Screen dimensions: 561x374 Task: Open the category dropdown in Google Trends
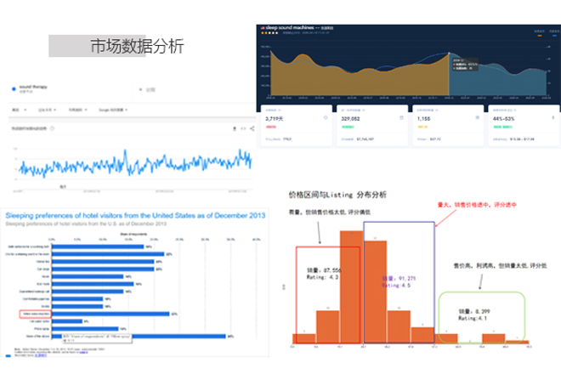[78, 109]
